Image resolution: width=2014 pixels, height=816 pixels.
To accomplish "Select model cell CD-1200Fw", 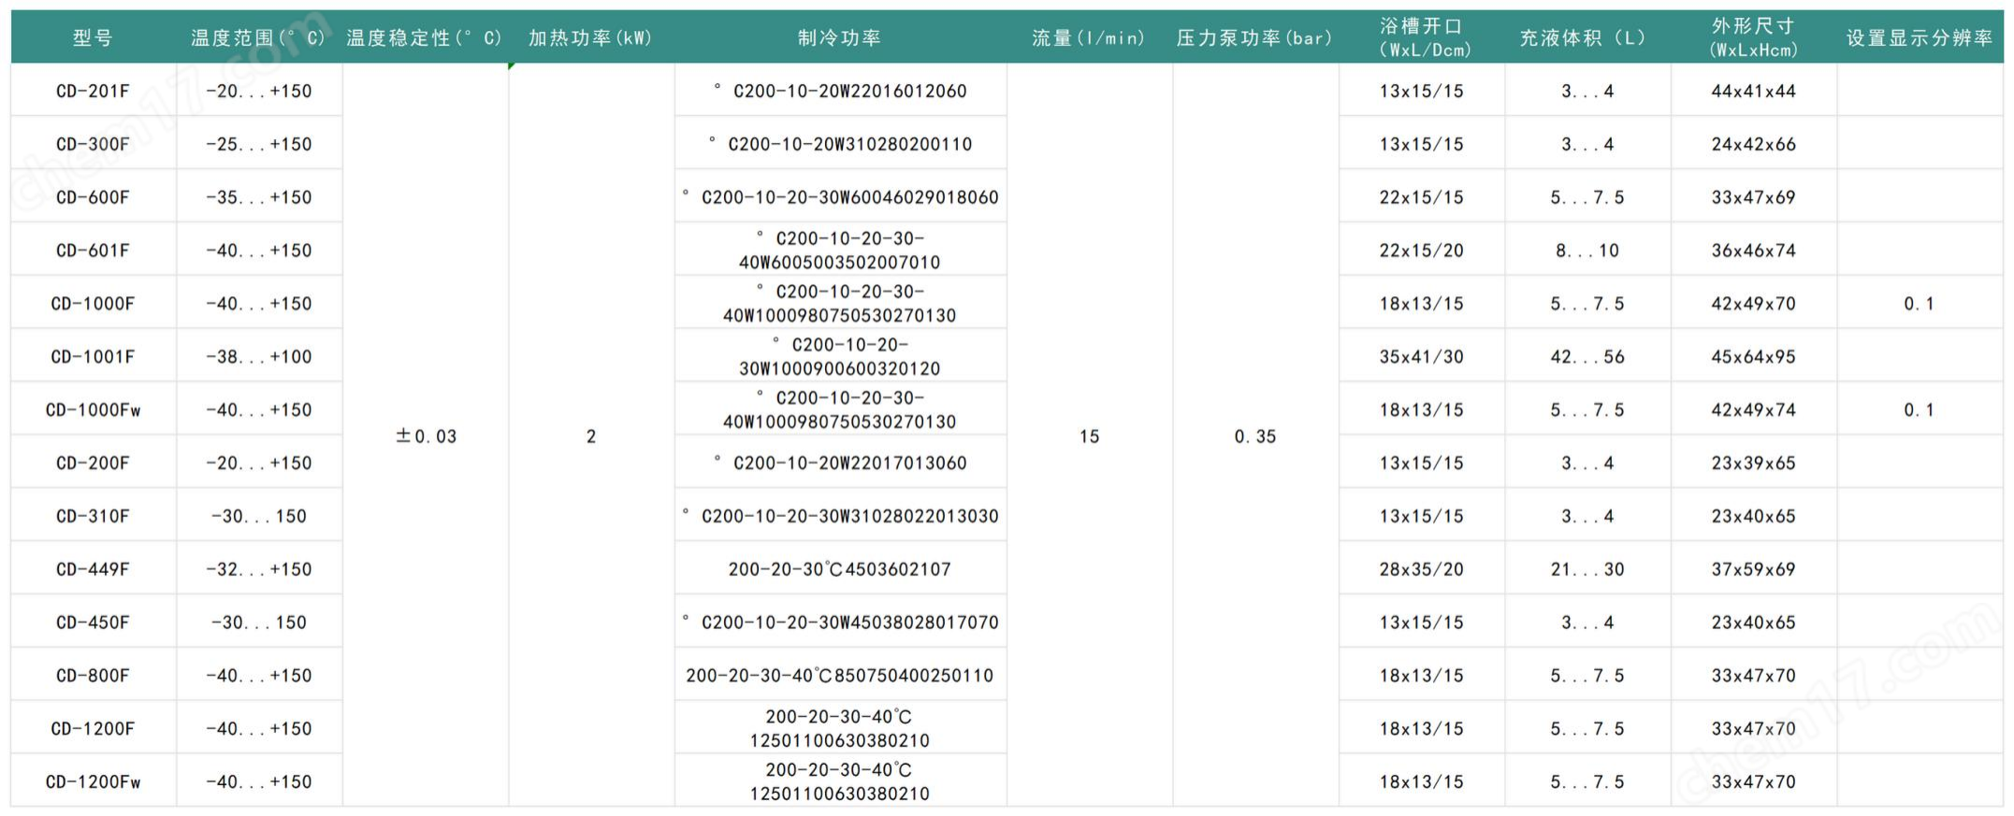I will [93, 782].
